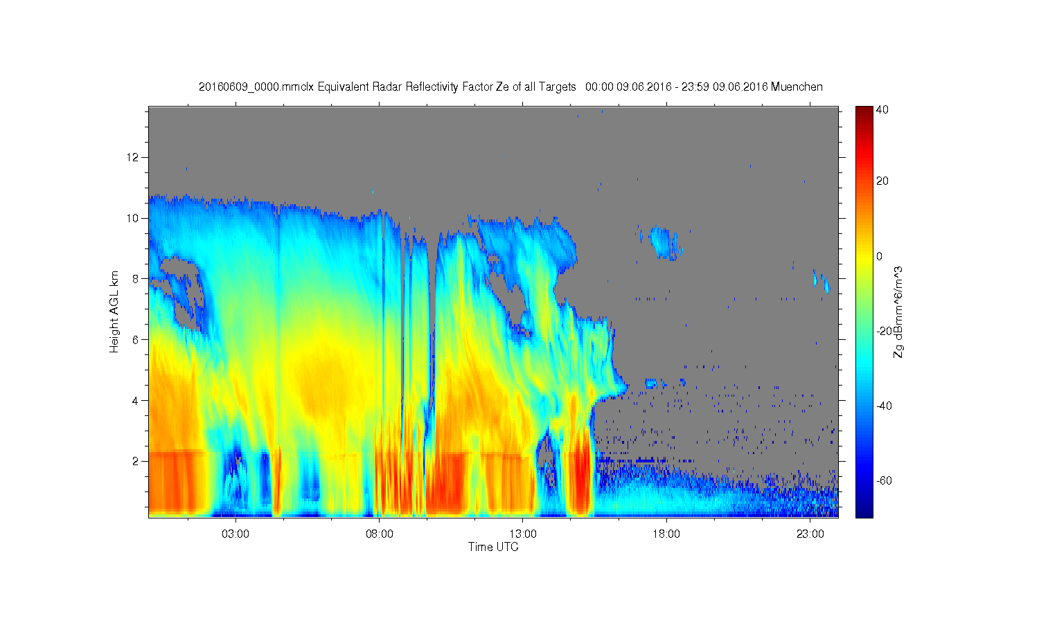The width and height of the screenshot is (1039, 623).
Task: Click the 08:00 time tick label
Action: pyautogui.click(x=380, y=534)
